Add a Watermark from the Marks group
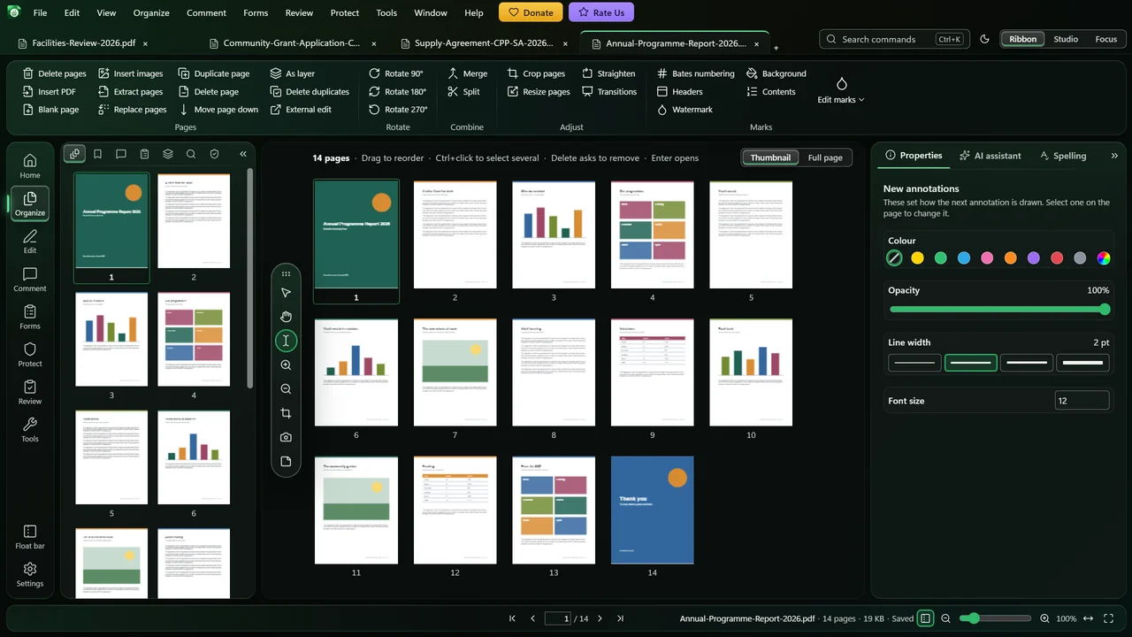1132x637 pixels. click(685, 110)
